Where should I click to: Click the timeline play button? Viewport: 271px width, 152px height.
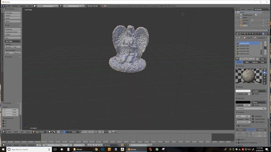(x=96, y=145)
